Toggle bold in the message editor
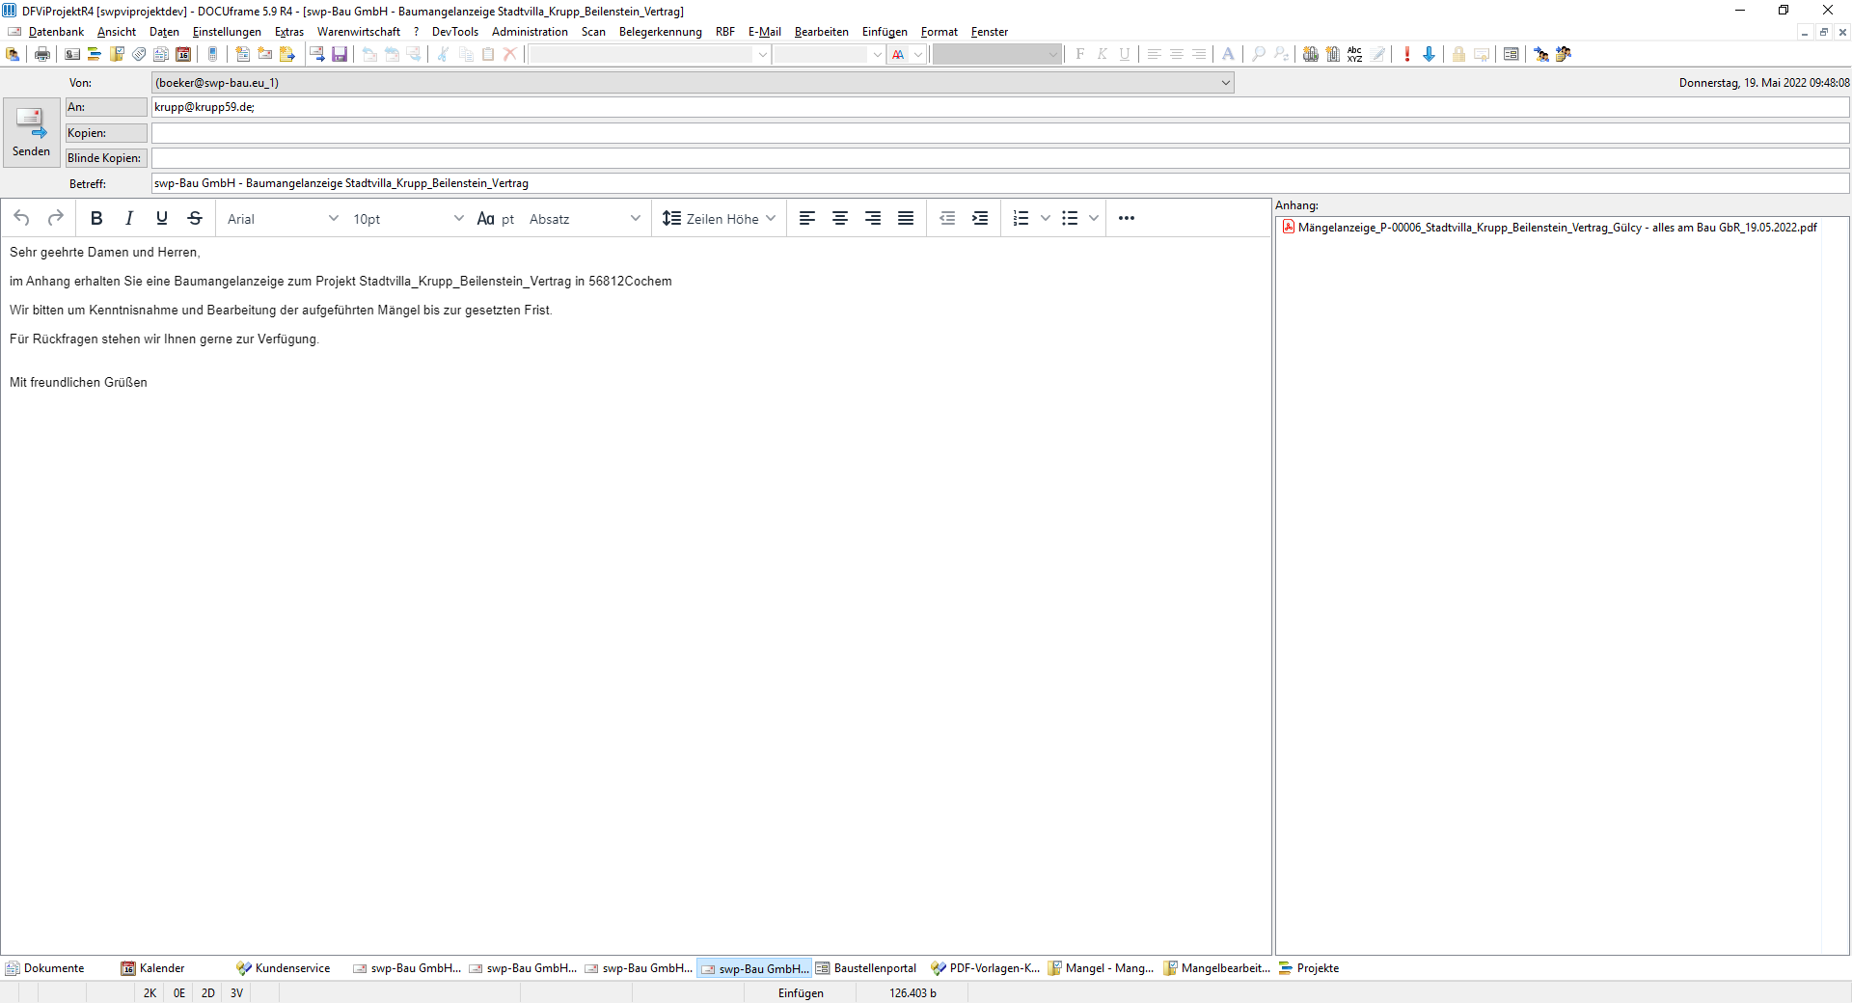Image resolution: width=1852 pixels, height=1003 pixels. tap(96, 218)
